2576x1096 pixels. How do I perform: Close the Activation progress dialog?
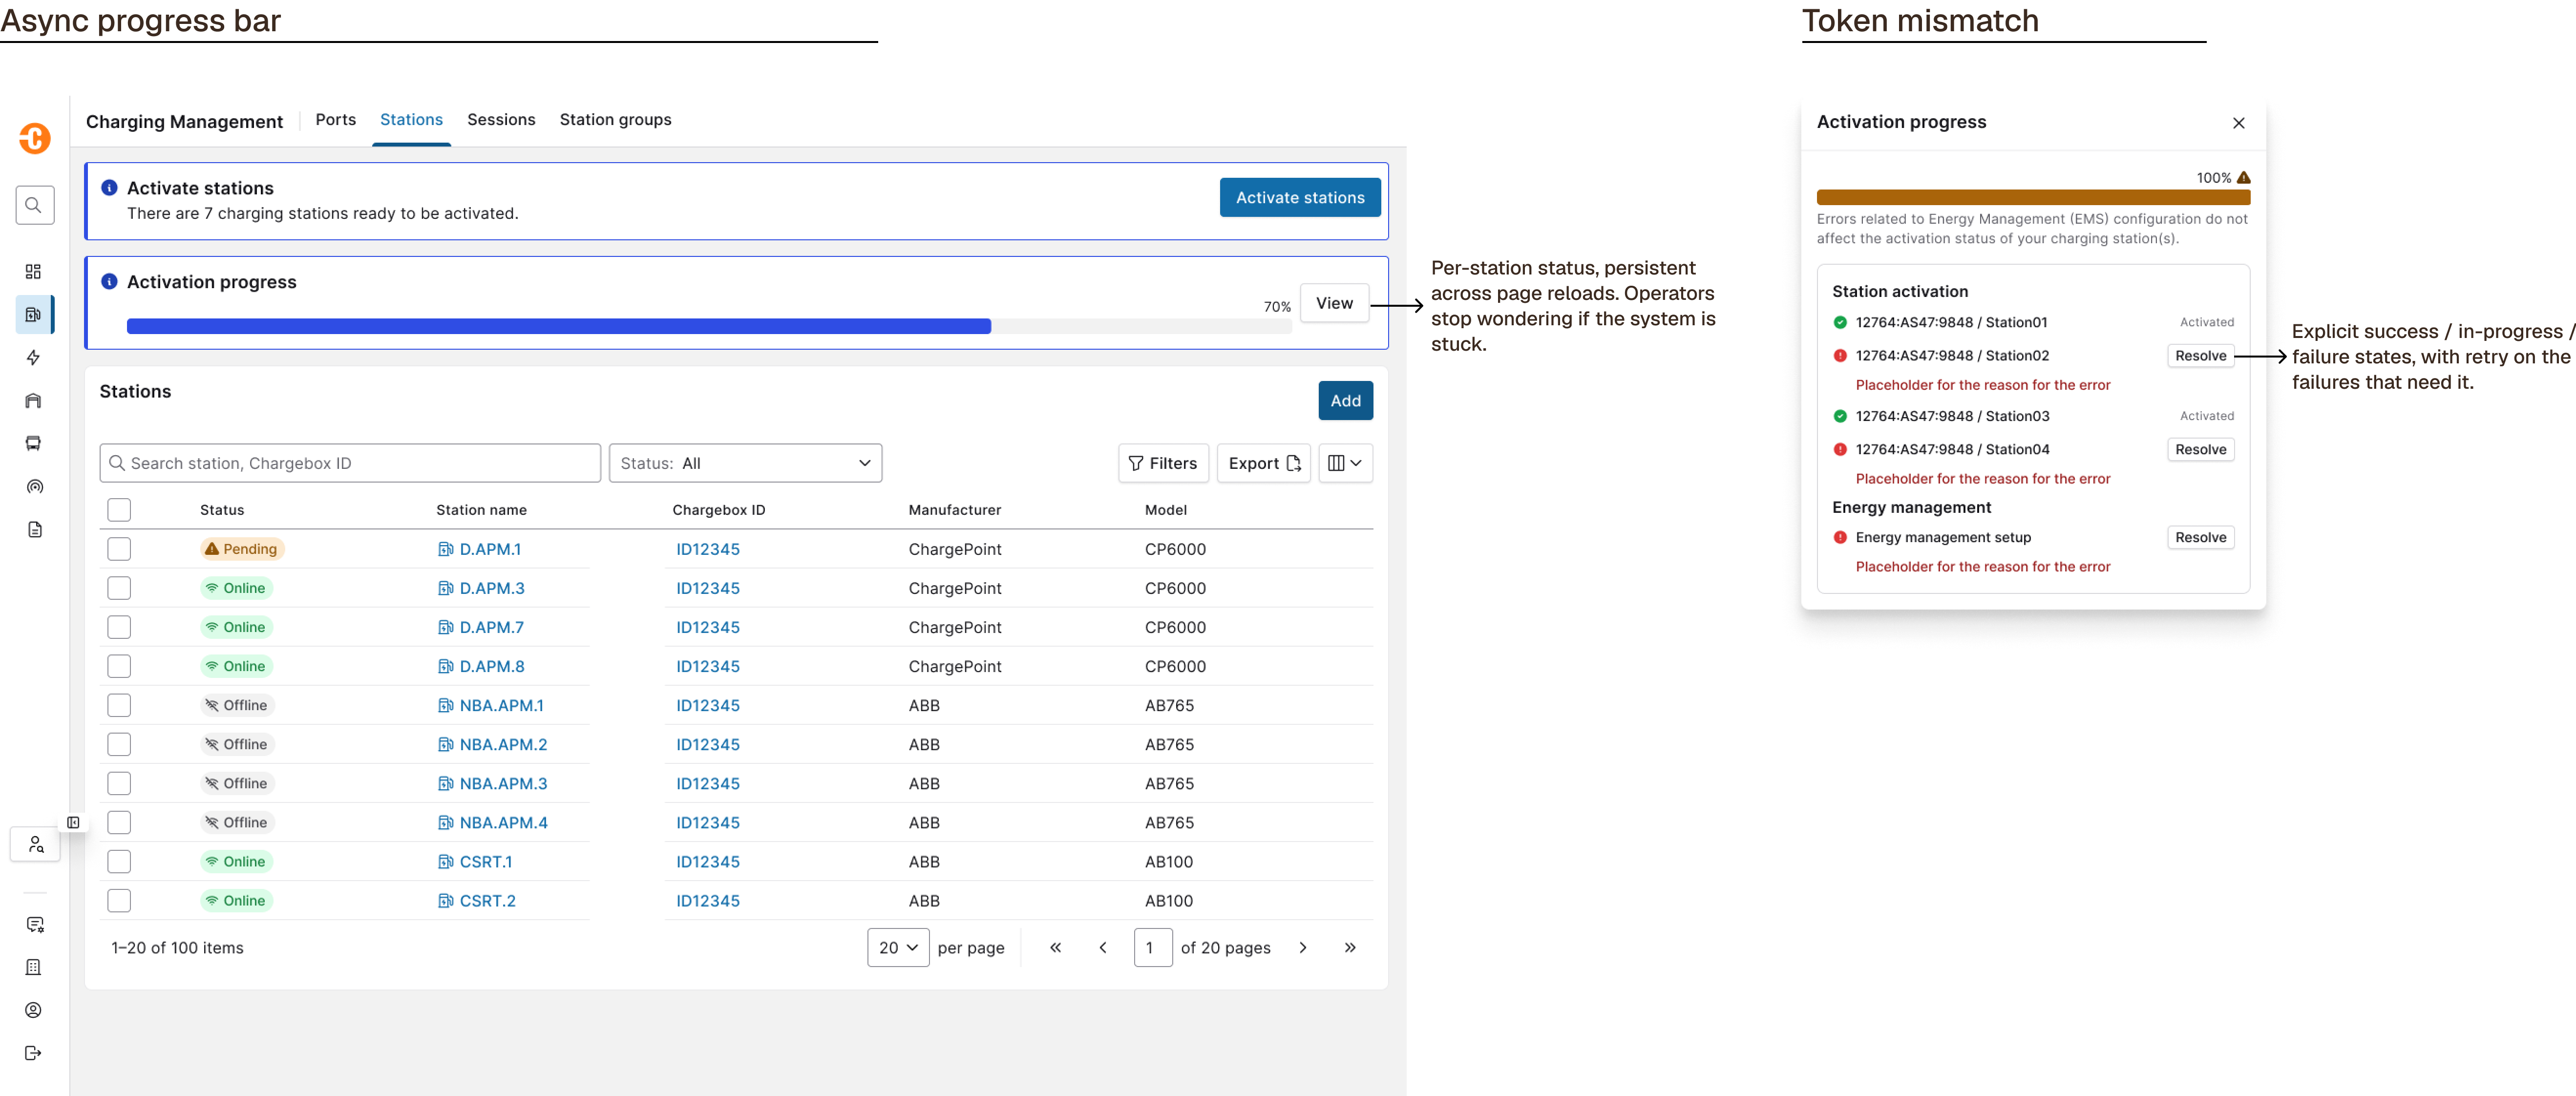(x=2239, y=123)
